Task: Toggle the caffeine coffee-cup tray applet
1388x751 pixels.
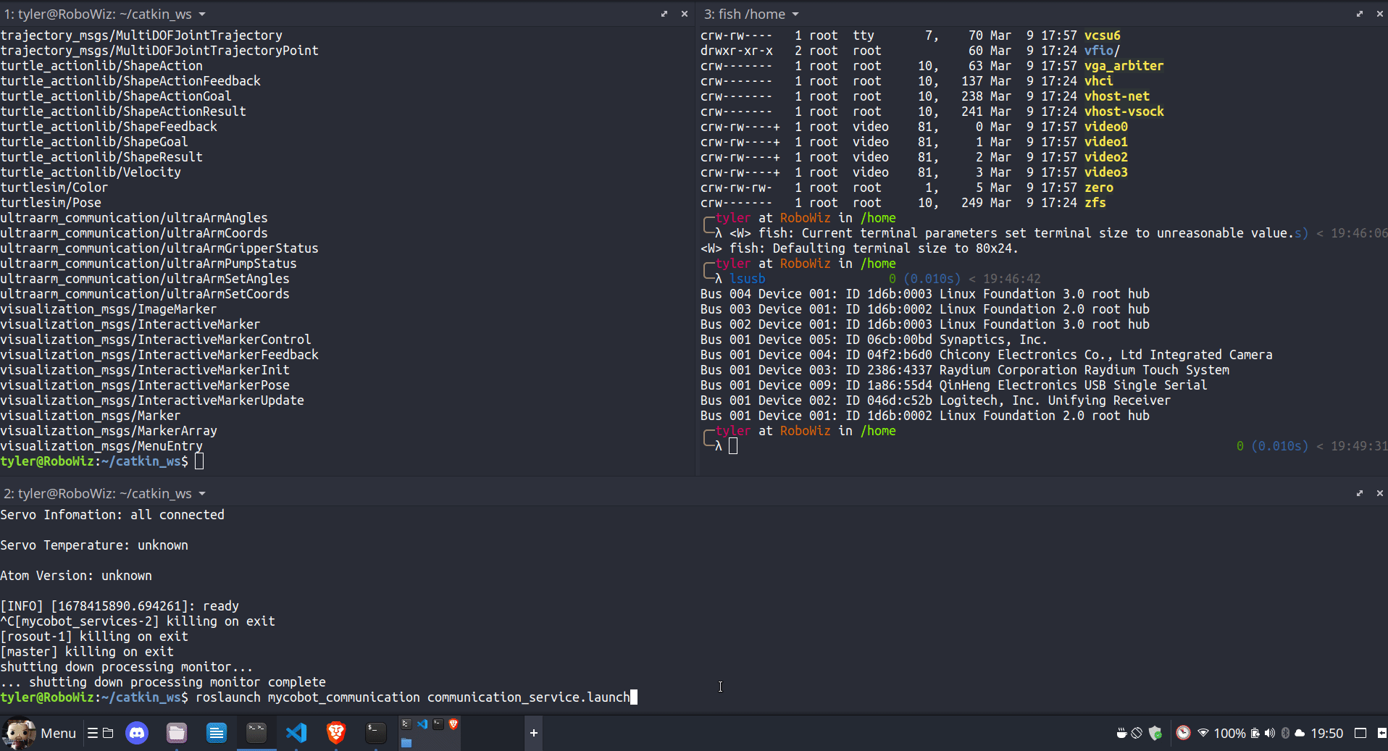Action: (1121, 733)
